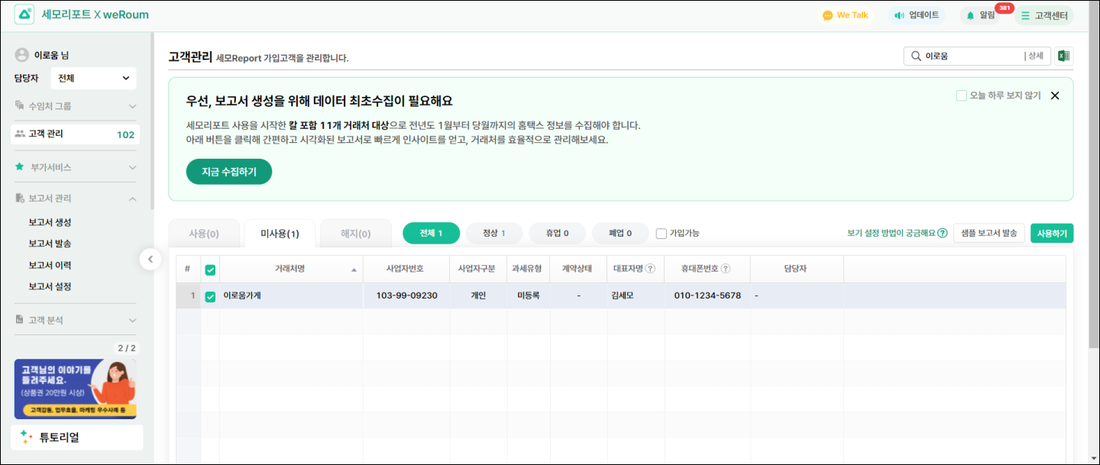
Task: Click the 세모리포트 logo icon
Action: (x=24, y=15)
